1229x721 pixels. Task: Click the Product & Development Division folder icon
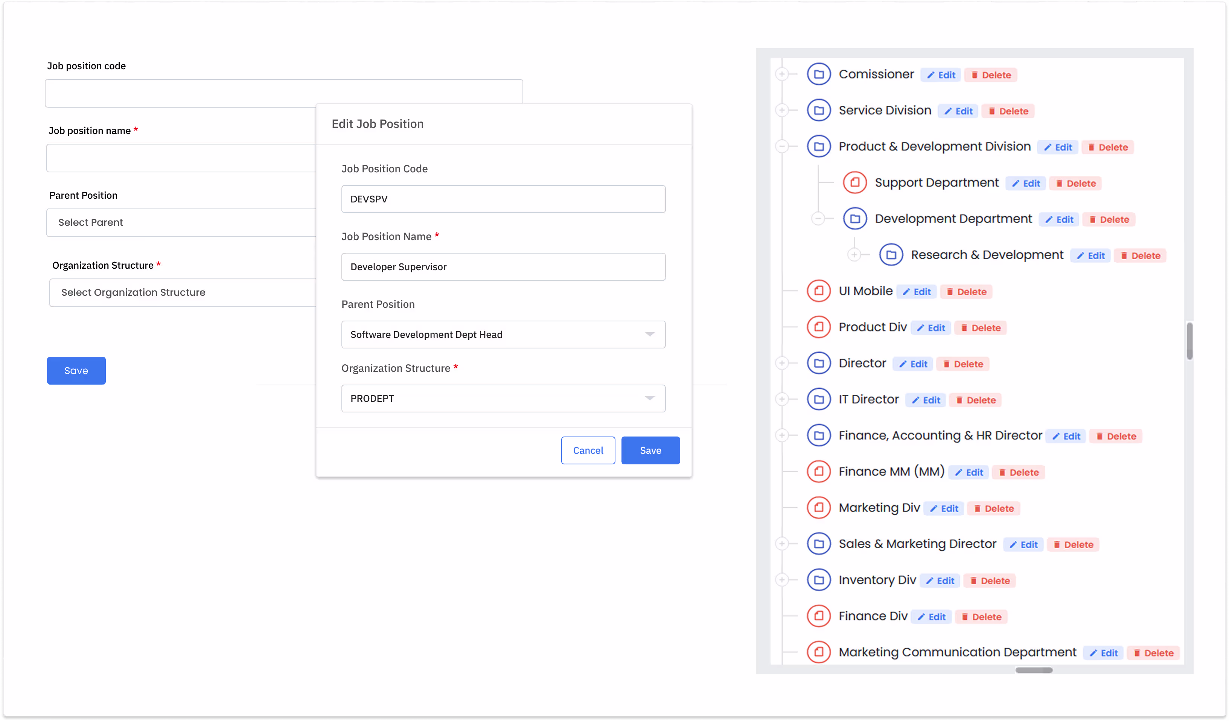(x=819, y=146)
